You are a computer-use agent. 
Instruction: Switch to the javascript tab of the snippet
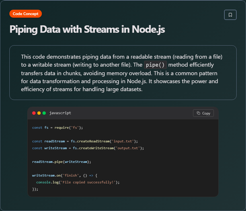(x=60, y=113)
